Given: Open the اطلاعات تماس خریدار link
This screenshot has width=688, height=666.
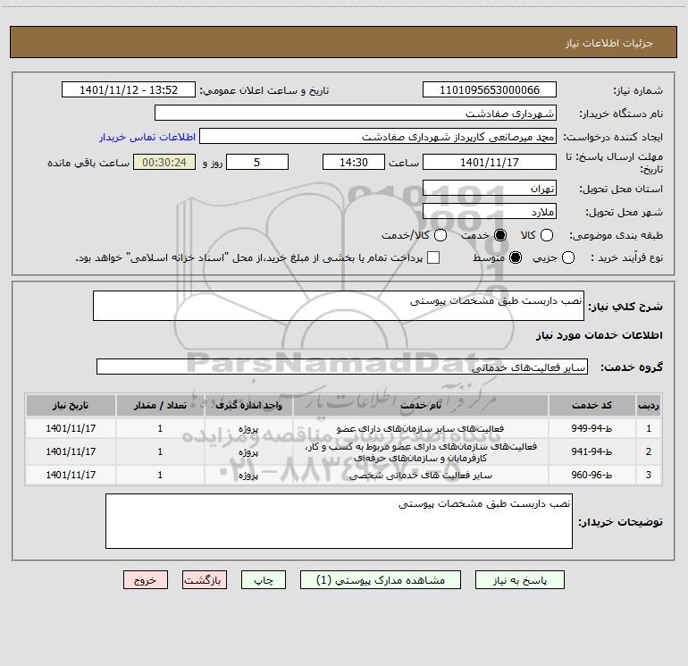Looking at the screenshot, I should pos(147,137).
